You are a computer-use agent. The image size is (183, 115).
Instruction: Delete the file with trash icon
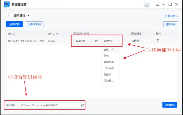[x=158, y=41]
